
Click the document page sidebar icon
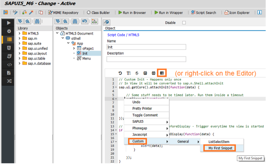point(9,73)
